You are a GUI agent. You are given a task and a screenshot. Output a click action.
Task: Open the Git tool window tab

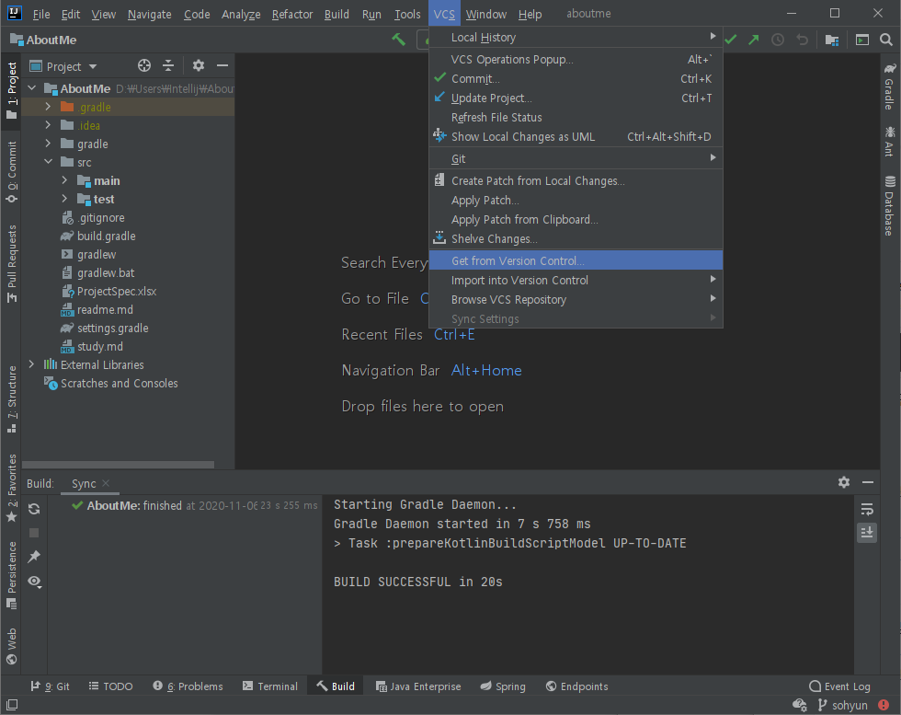[x=50, y=686]
